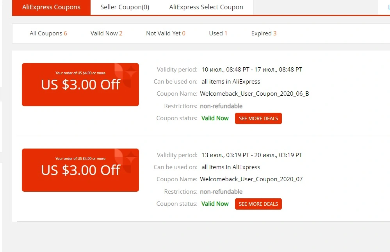Show Valid Now 2 coupons
This screenshot has height=252, width=390.
[107, 33]
